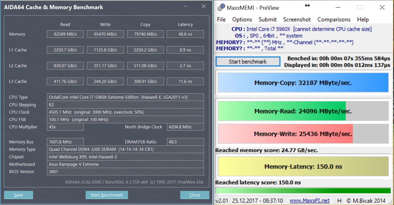Click the North Bridge Clock value 4204.8 MHz
Viewport: 394px width, 205px height.
[x=185, y=127]
